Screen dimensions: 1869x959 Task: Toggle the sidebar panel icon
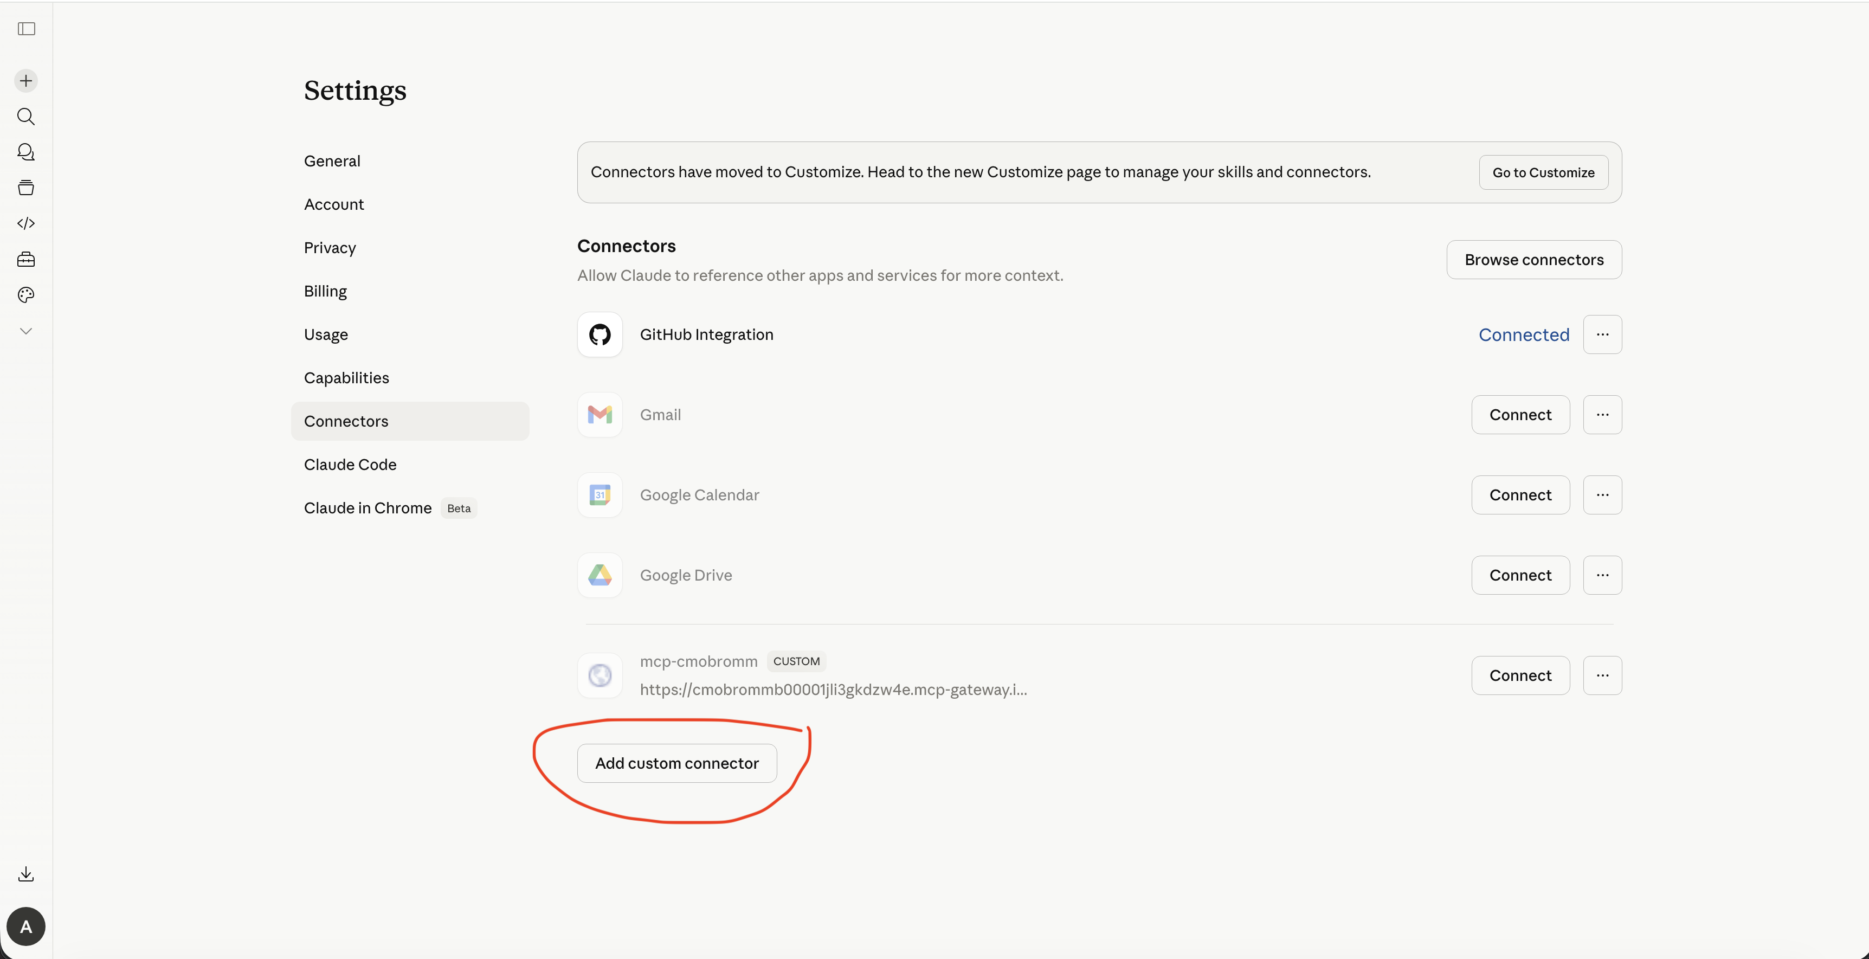pyautogui.click(x=26, y=29)
